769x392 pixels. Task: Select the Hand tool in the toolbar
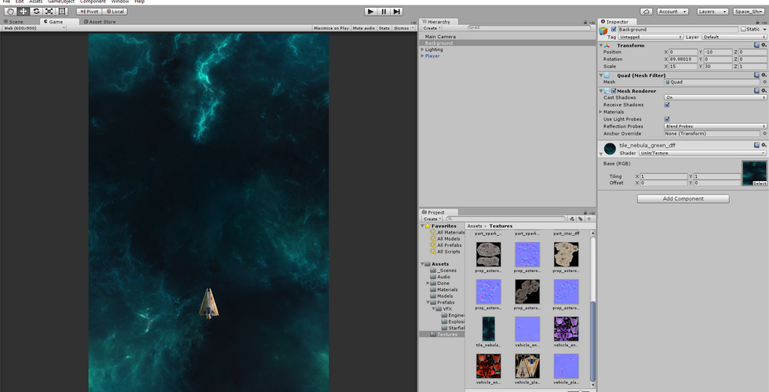[x=10, y=11]
